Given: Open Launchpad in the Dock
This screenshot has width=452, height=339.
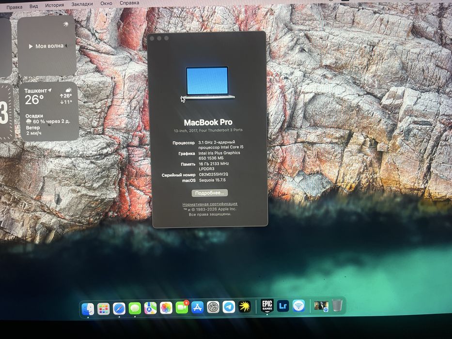Looking at the screenshot, I should tap(104, 309).
